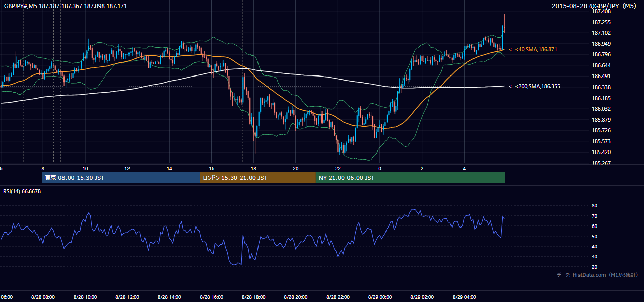Image resolution: width=644 pixels, height=302 pixels.
Task: Click RSI scale value 20 at right
Action: click(594, 267)
